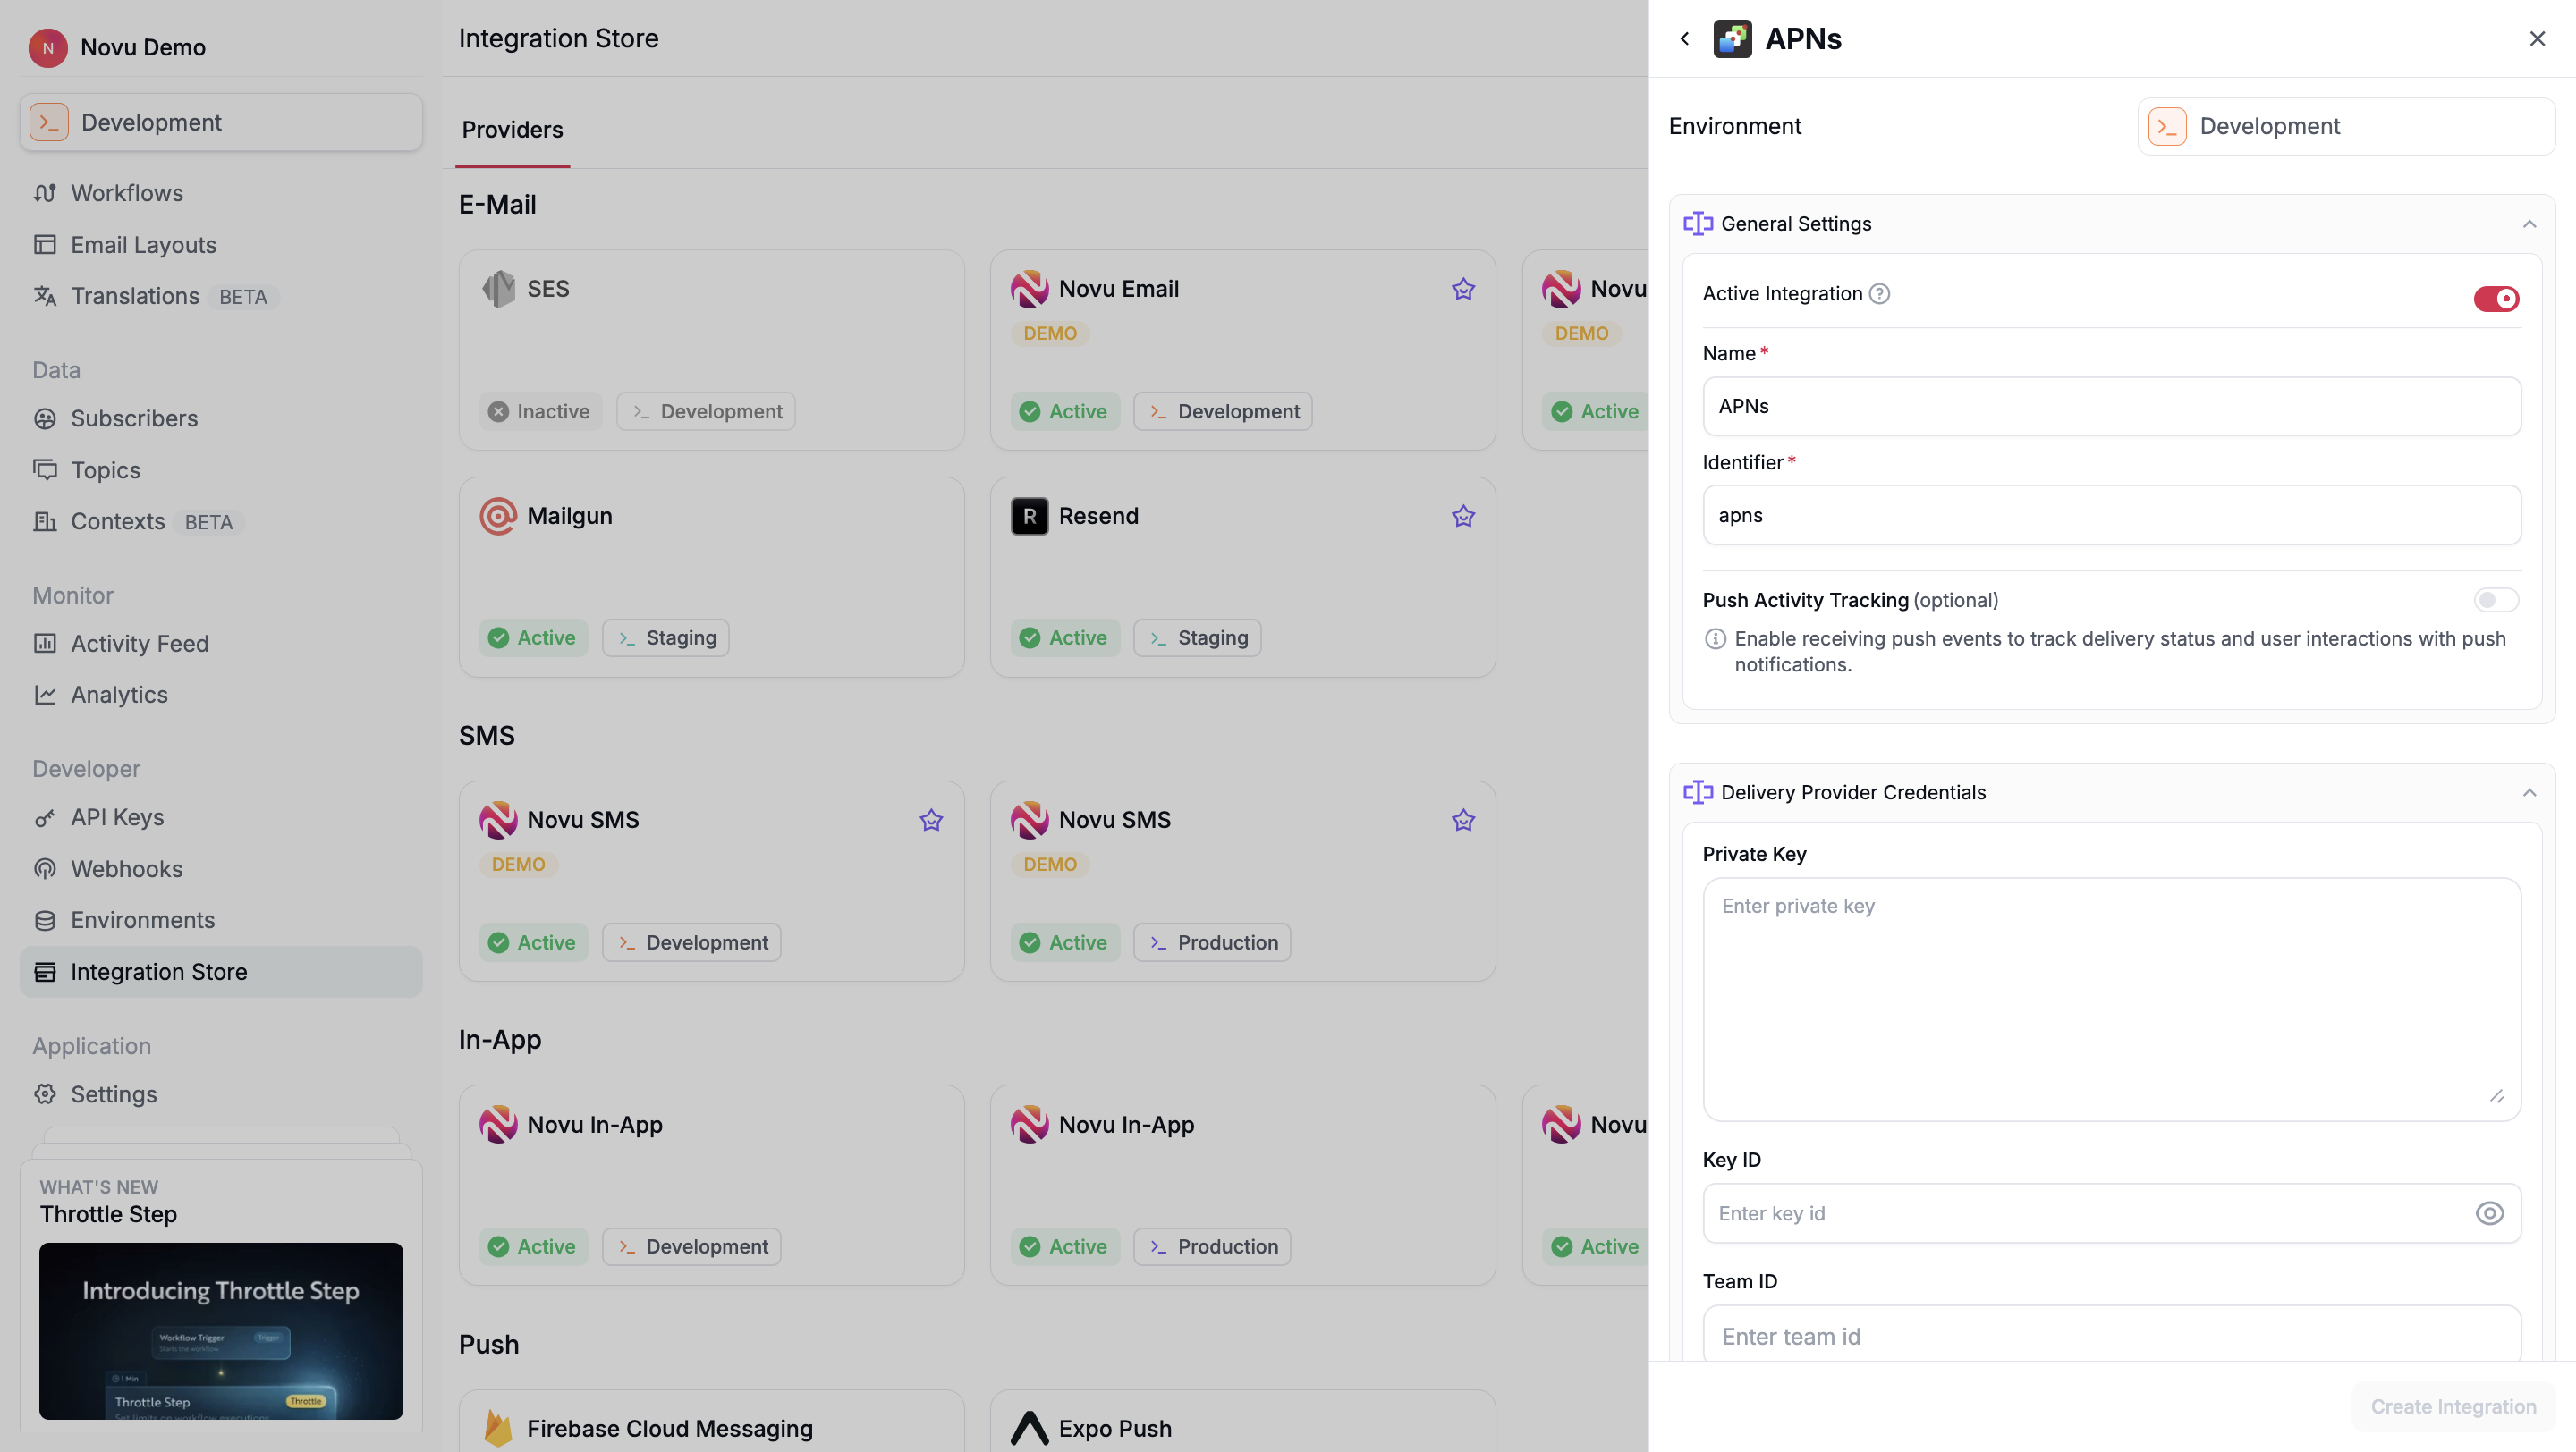This screenshot has height=1452, width=2576.
Task: Select the Analytics chart icon
Action: tap(47, 695)
